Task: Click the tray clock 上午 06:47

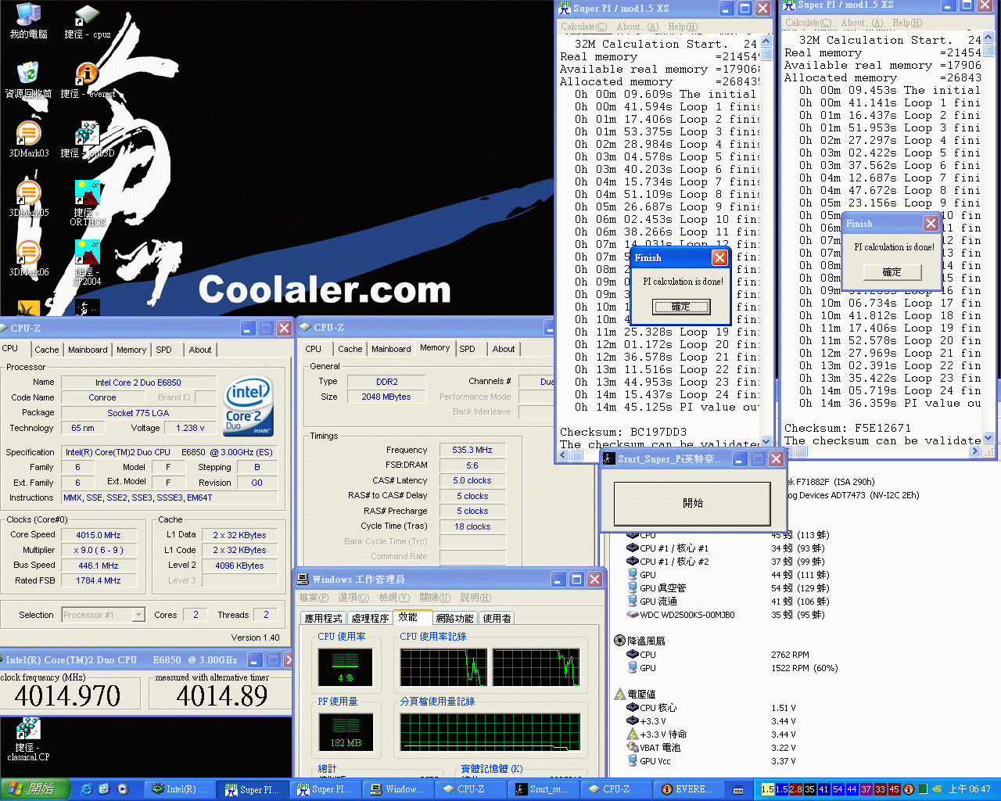Action: 970,789
